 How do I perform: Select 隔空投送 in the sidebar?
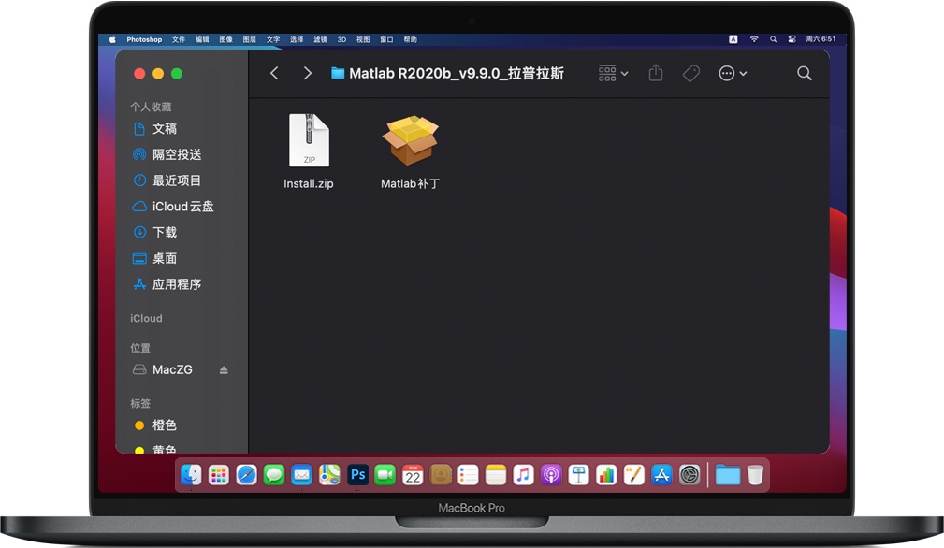click(173, 154)
